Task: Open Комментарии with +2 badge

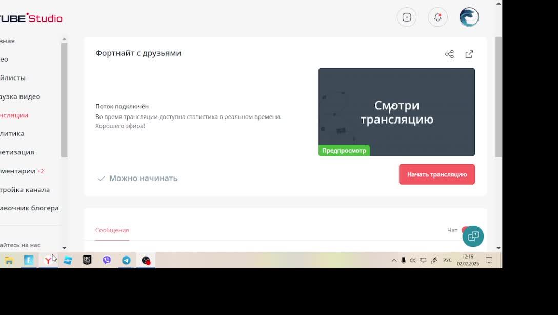Action: (22, 171)
